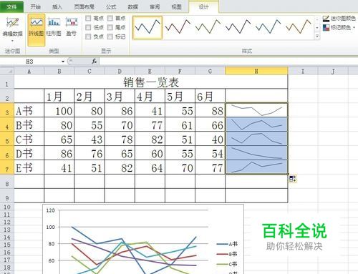358x274 pixels.
Task: Click the title cell 销售一览表
Action: (151, 82)
